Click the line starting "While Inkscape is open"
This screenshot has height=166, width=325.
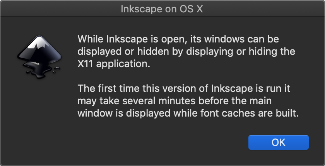(178, 39)
